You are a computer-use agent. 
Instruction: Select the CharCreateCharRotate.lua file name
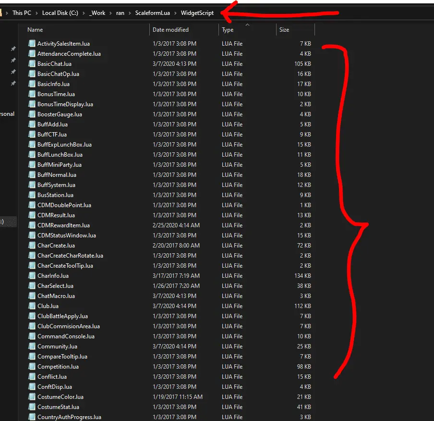coord(70,256)
